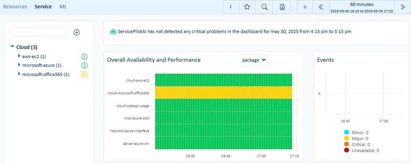
Task: Click the 16:45 label on the availability chart
Action: (x=226, y=156)
